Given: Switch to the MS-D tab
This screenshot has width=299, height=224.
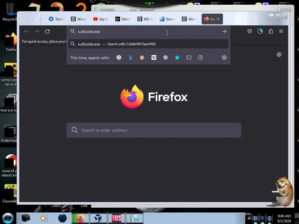Looking at the screenshot, I should (x=145, y=19).
